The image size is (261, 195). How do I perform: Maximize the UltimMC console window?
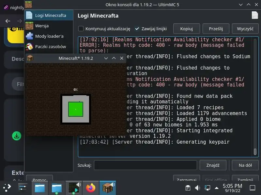pyautogui.click(x=249, y=5)
